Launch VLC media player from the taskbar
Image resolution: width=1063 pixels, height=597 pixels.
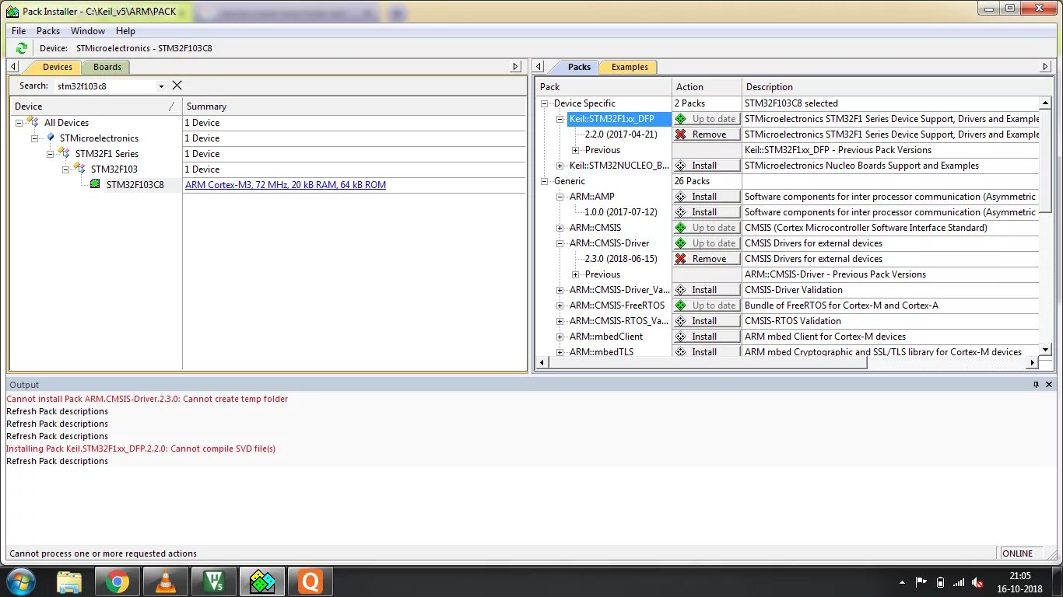coord(166,581)
